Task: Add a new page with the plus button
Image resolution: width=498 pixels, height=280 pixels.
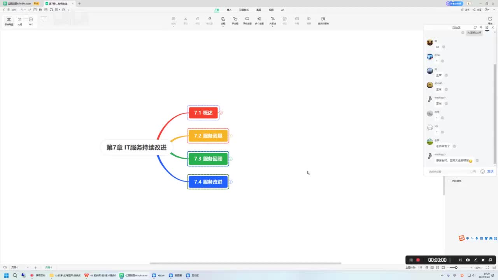Action: [35, 268]
